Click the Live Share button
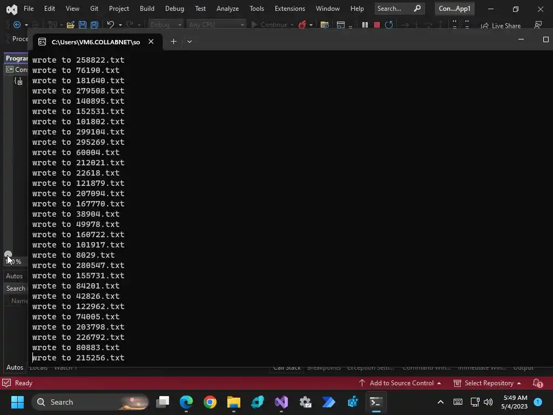The image size is (553, 415). (501, 26)
